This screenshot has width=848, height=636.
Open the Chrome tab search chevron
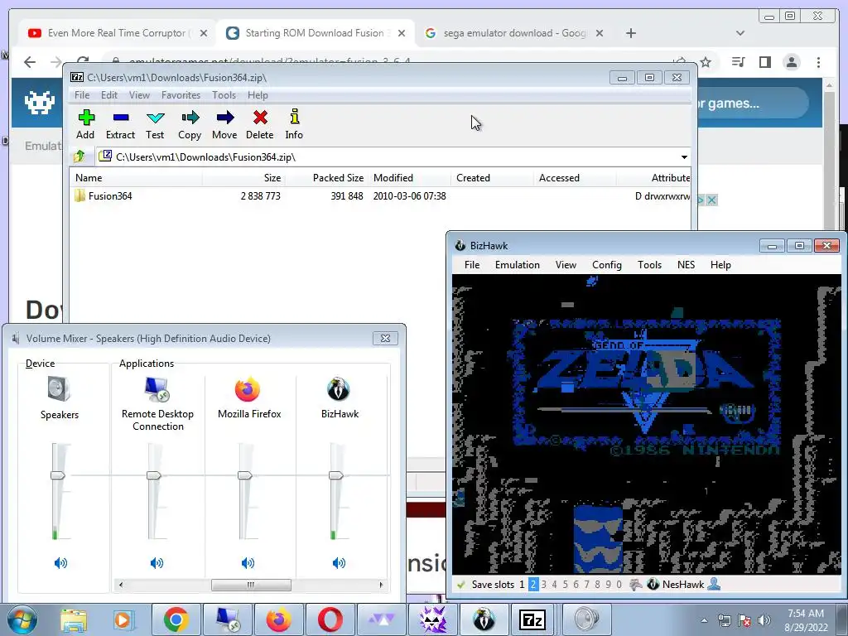740,33
